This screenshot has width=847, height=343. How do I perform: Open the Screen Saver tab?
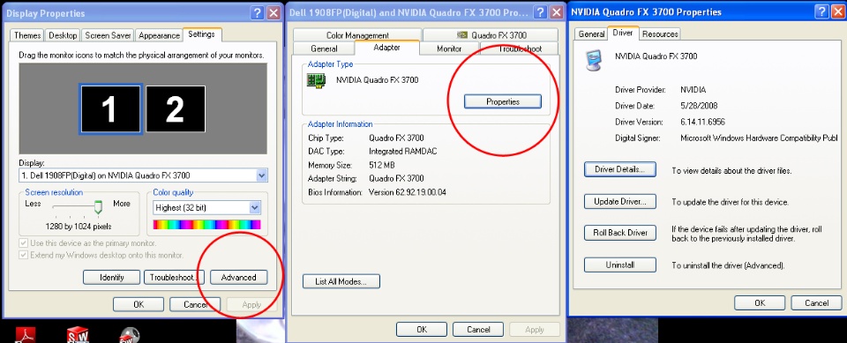point(108,35)
